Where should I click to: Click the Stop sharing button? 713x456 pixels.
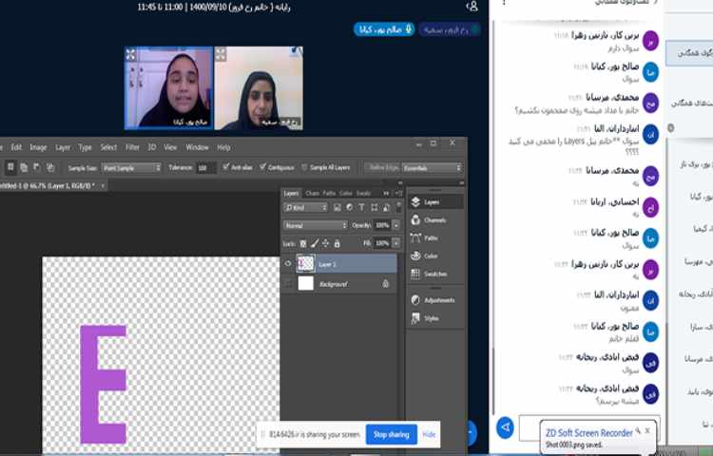click(x=391, y=434)
